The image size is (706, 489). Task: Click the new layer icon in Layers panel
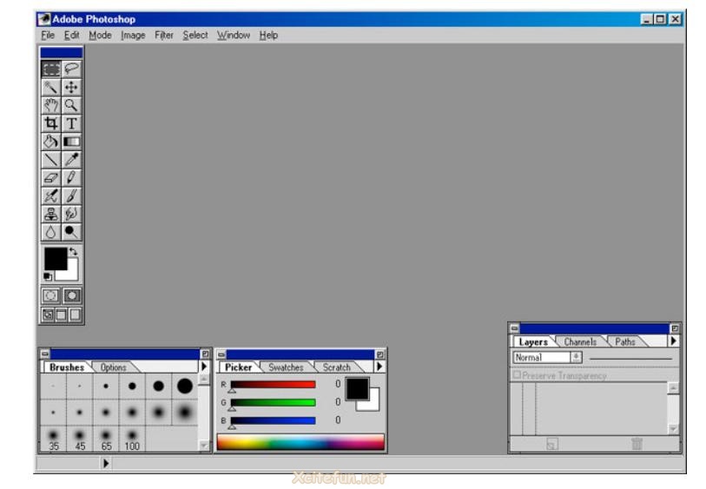point(552,444)
